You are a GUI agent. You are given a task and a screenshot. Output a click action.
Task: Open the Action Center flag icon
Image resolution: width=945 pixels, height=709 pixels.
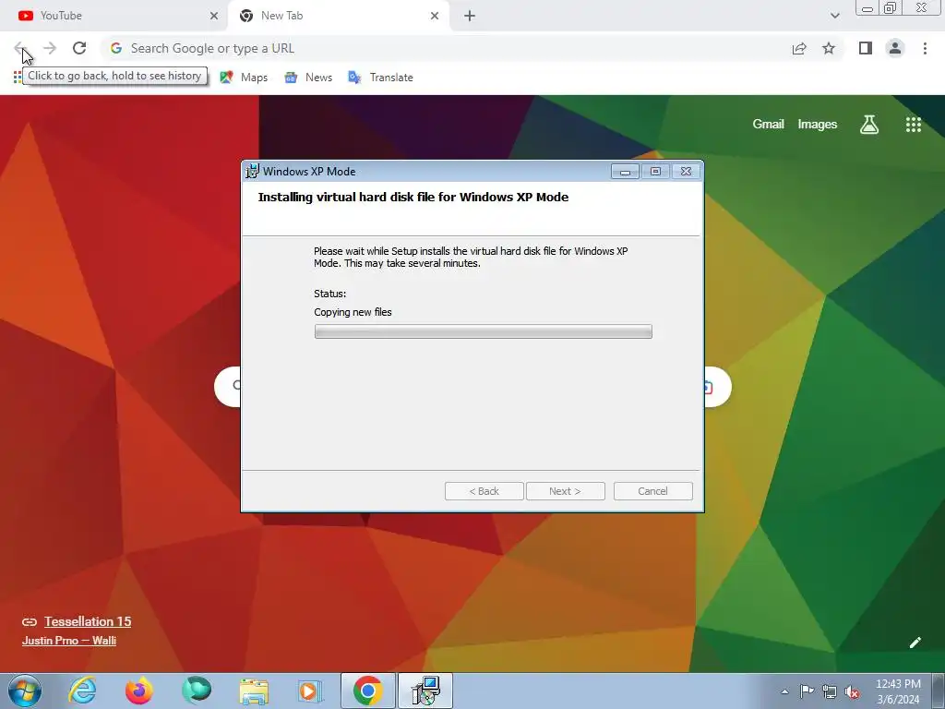[807, 691]
